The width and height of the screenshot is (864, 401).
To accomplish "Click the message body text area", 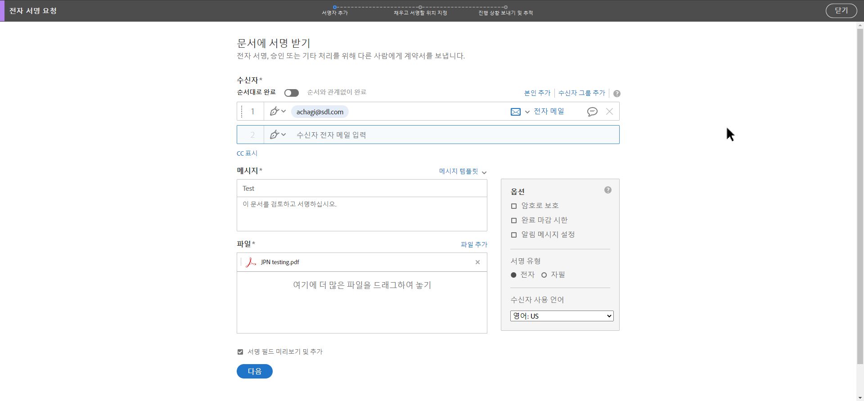I will [x=362, y=214].
